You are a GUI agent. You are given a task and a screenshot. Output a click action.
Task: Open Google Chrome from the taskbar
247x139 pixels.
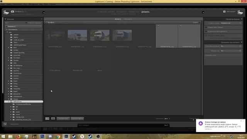tap(58, 136)
